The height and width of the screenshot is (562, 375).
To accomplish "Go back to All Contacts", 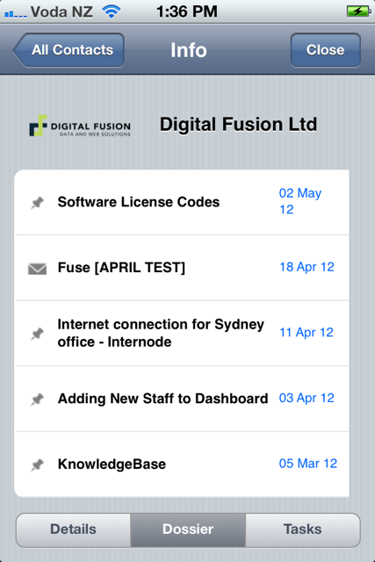I will 69,50.
